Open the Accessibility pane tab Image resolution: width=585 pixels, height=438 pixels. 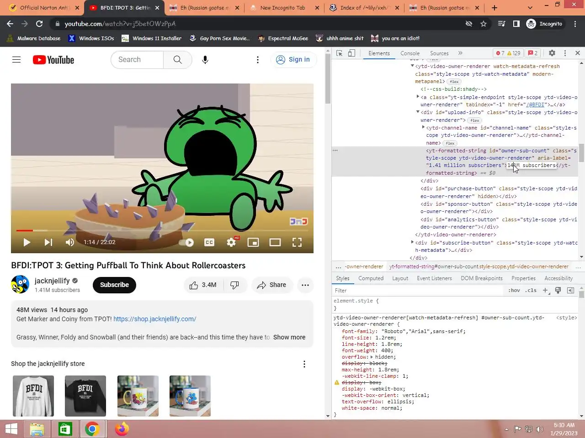coord(558,278)
